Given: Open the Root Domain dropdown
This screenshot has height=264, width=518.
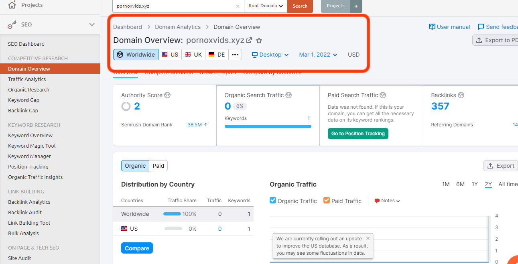Looking at the screenshot, I should (x=266, y=6).
